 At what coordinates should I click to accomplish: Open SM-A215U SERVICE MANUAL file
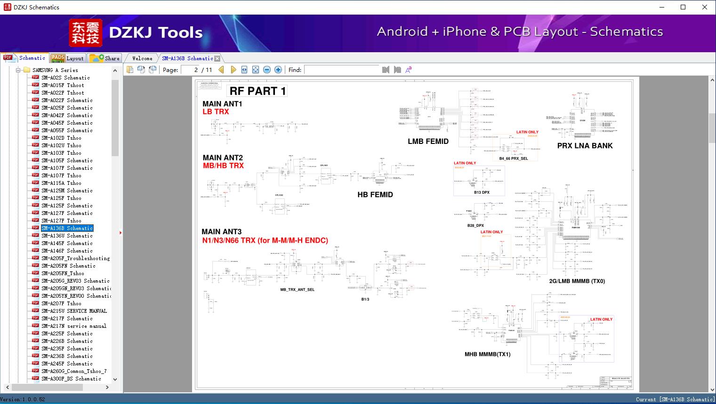pos(74,311)
